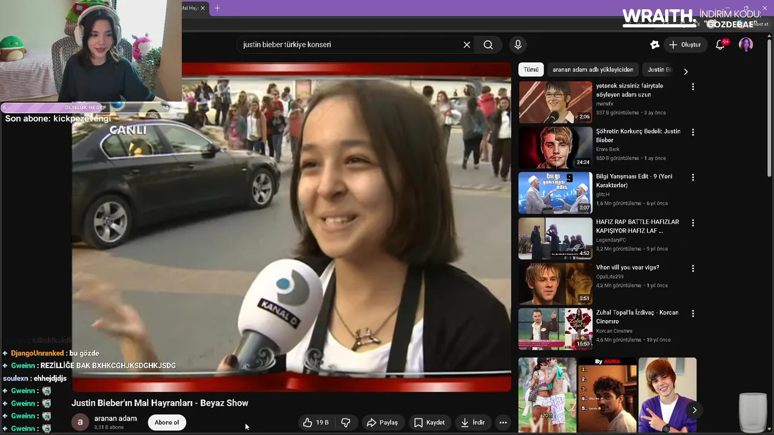Like the video with the thumbs-up button
The height and width of the screenshot is (435, 774).
316,422
